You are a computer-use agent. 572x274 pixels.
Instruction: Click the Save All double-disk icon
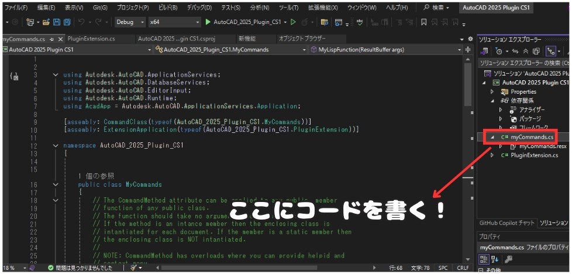67,22
